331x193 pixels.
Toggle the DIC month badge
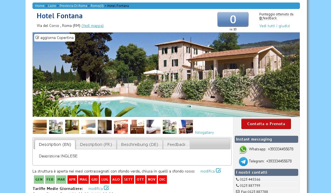pyautogui.click(x=162, y=180)
